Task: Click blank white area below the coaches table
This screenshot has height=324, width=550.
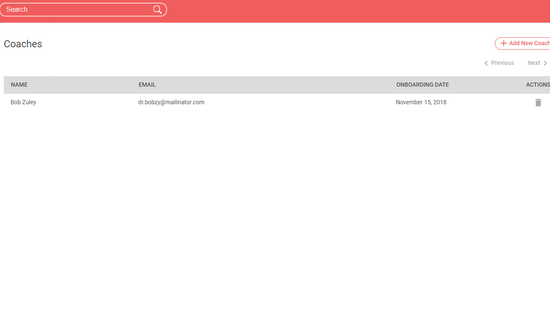Action: coord(272,209)
